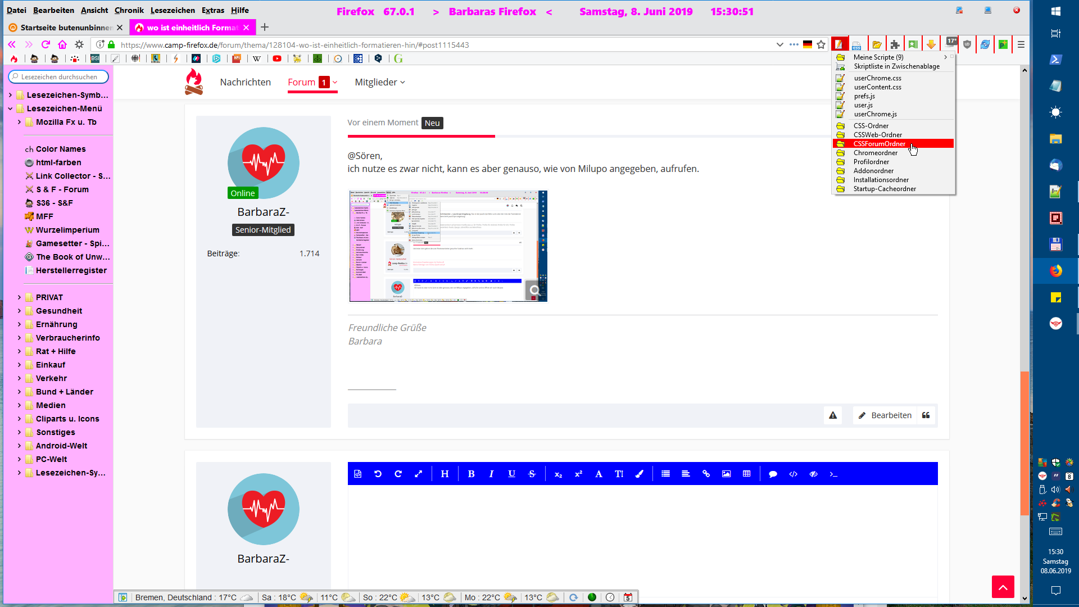Open the Mitglieder dropdown menu
This screenshot has height=607, width=1079.
[379, 82]
